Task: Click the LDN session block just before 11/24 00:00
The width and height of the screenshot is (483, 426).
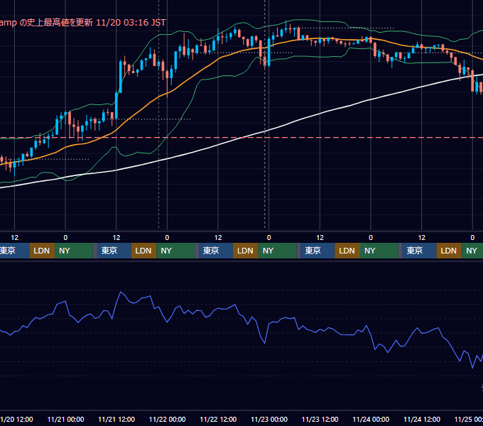Action: 347,251
